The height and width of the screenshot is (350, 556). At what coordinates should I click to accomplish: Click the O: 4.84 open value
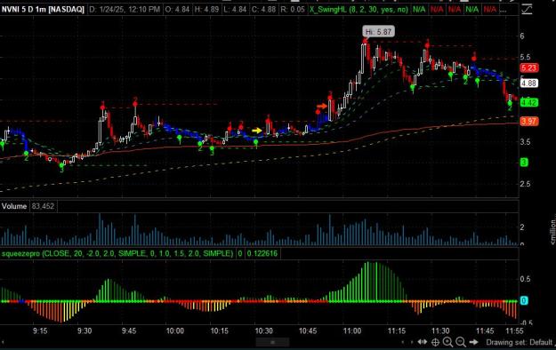178,10
